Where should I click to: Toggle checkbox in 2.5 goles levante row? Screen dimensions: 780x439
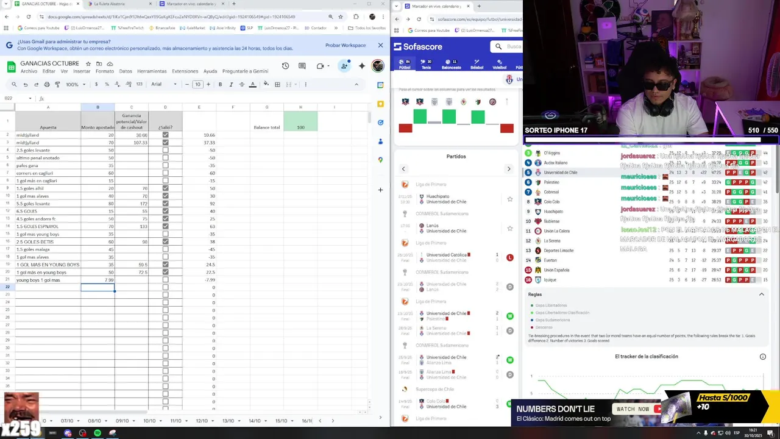point(165,150)
